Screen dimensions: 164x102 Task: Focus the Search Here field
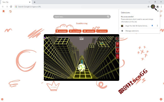click(82, 17)
